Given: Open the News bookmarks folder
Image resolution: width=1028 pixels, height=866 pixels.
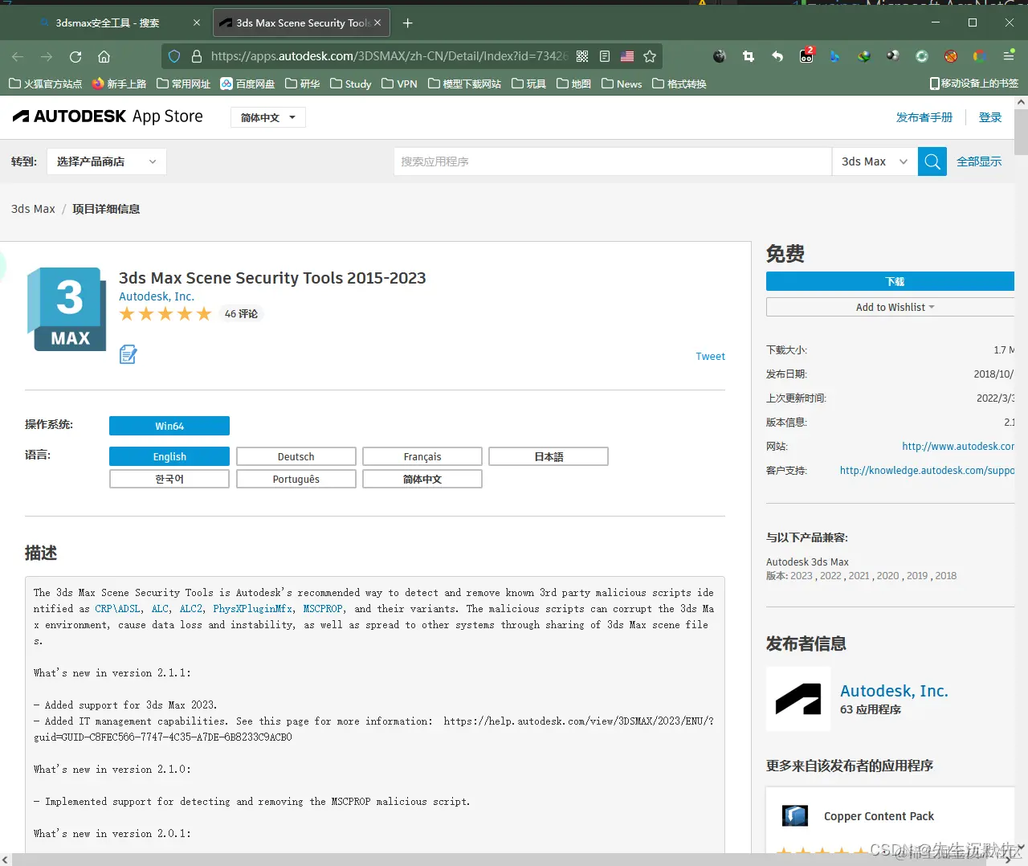Looking at the screenshot, I should 622,84.
